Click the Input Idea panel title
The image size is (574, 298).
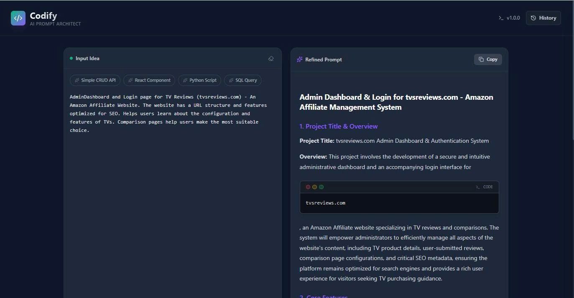87,58
